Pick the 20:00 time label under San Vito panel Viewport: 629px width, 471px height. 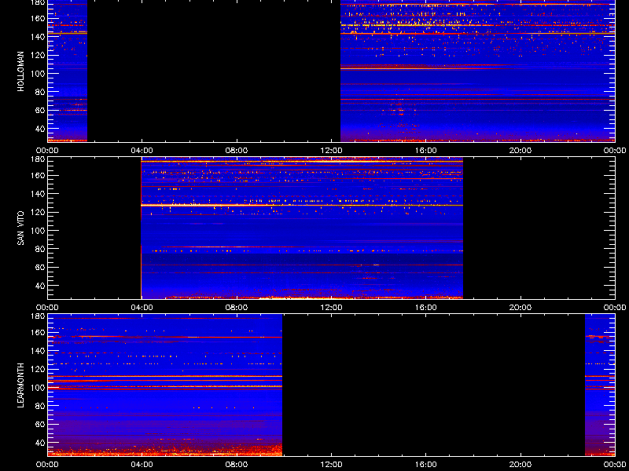pos(520,308)
